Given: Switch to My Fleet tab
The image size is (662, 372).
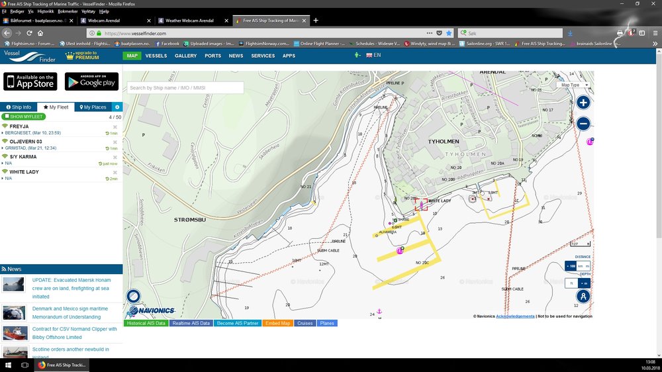Looking at the screenshot, I should click(x=56, y=107).
